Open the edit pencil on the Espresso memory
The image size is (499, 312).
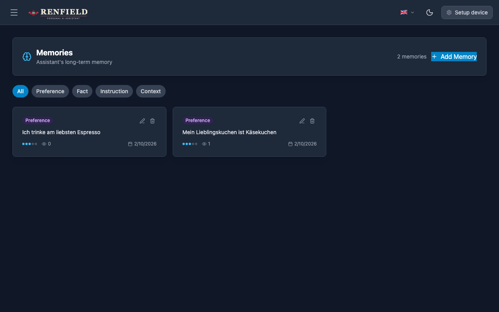point(142,121)
